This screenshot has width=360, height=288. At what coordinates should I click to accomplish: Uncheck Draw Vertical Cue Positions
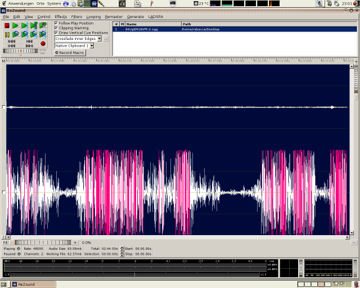[x=56, y=33]
